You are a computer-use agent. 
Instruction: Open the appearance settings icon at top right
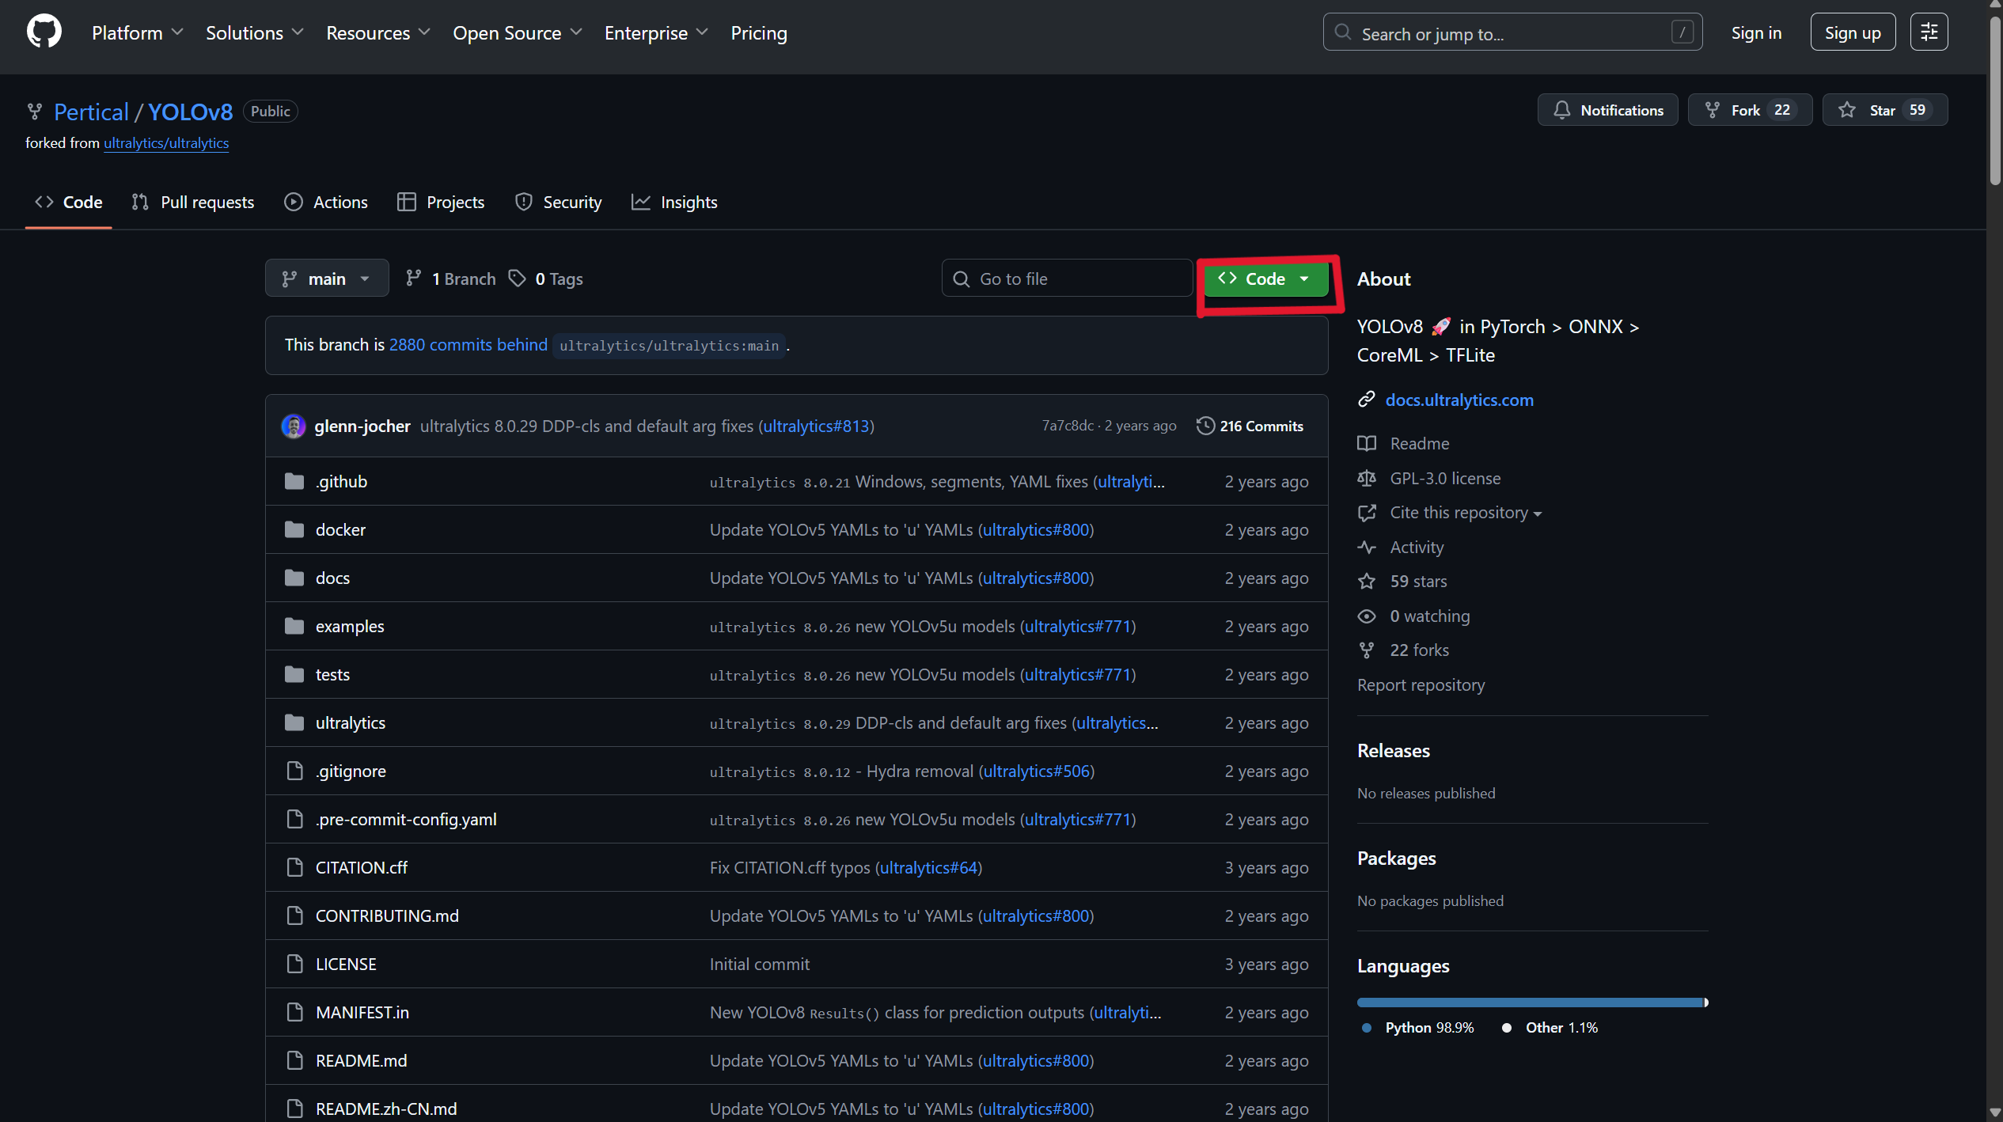click(x=1929, y=32)
